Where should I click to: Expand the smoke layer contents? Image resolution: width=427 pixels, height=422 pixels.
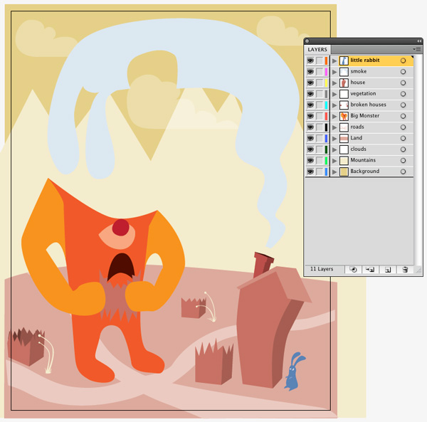click(x=334, y=72)
